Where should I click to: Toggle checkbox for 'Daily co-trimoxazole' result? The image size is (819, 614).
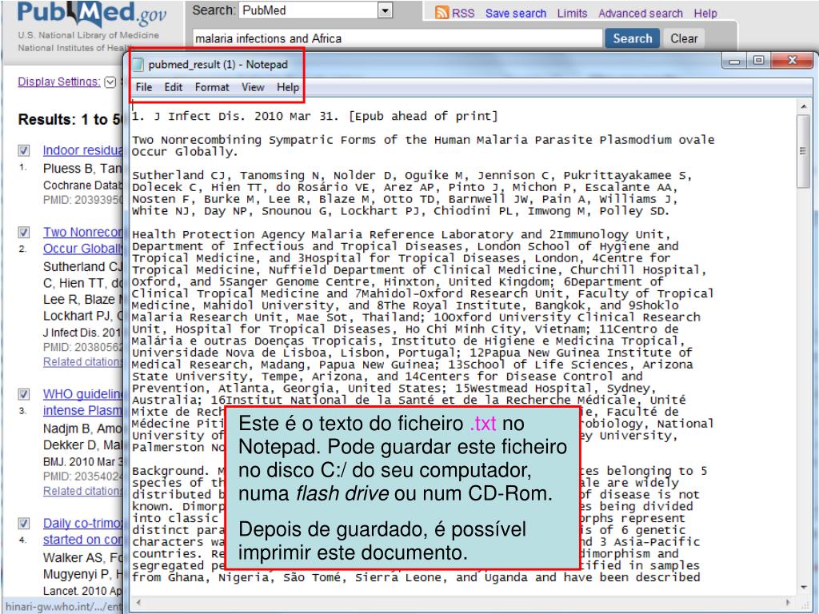point(24,523)
